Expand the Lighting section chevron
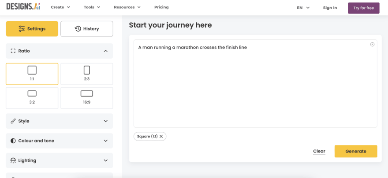Image resolution: width=388 pixels, height=178 pixels. pos(105,161)
